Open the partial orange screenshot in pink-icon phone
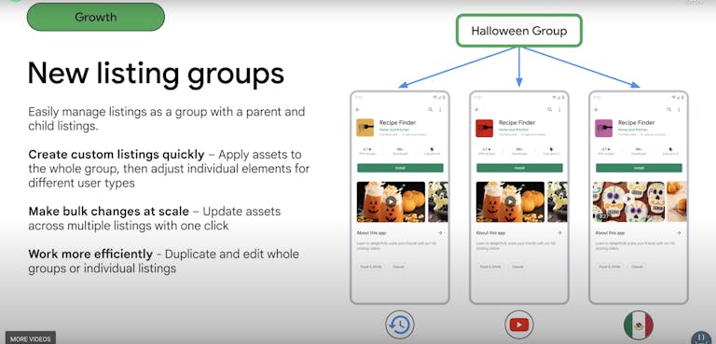 point(677,201)
